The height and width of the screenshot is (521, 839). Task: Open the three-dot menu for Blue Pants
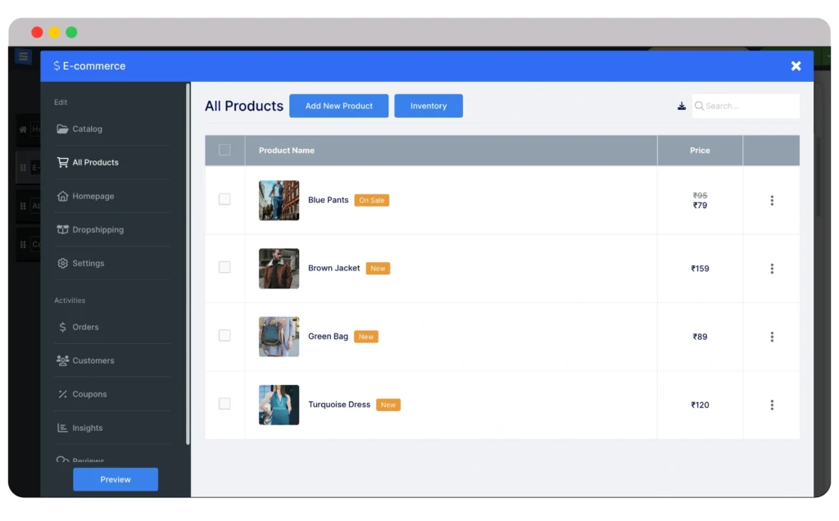[771, 199]
